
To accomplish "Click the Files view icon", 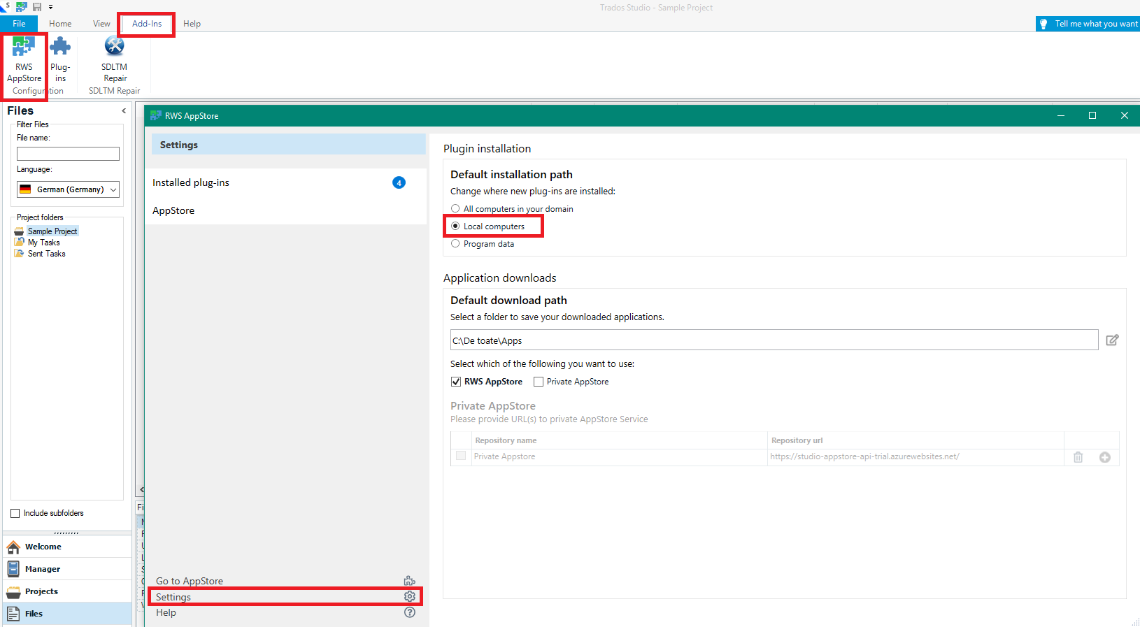I will pyautogui.click(x=13, y=614).
